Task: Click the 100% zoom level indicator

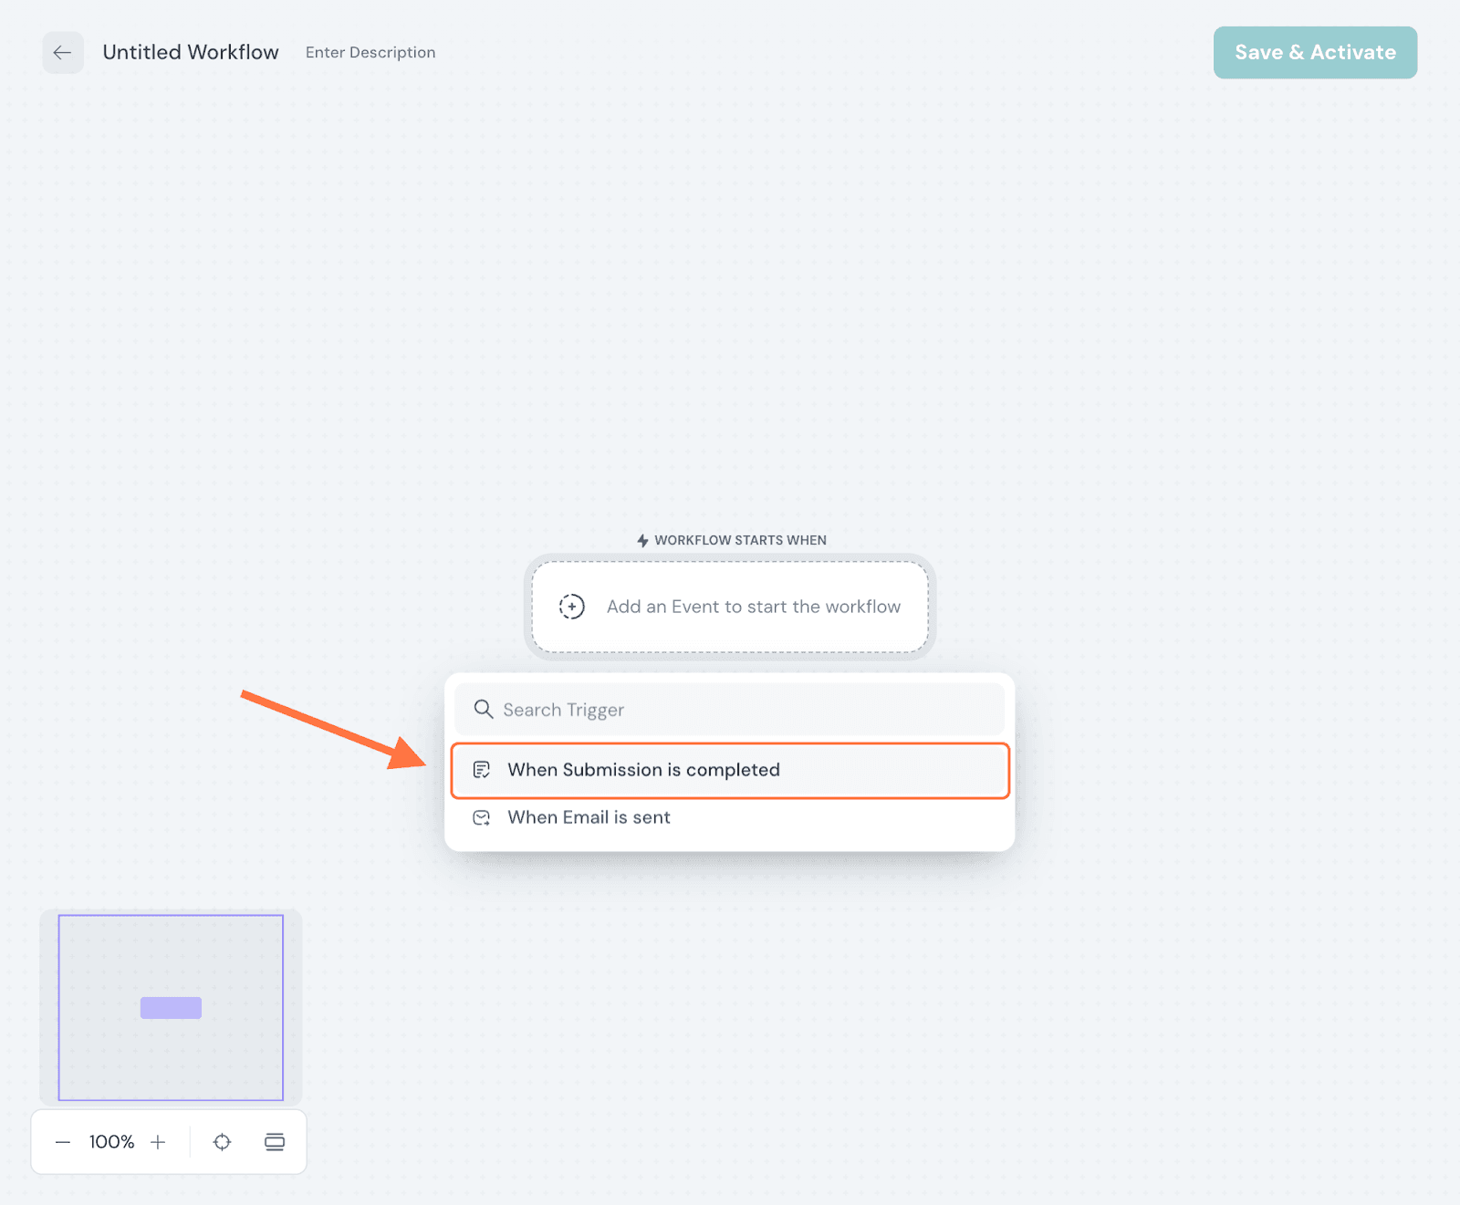Action: tap(111, 1142)
